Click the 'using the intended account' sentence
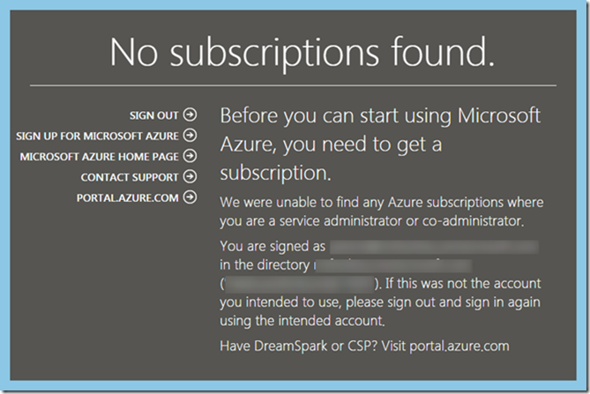590x394 pixels. click(x=302, y=321)
